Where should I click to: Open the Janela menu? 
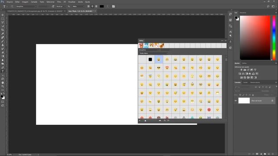[80, 2]
